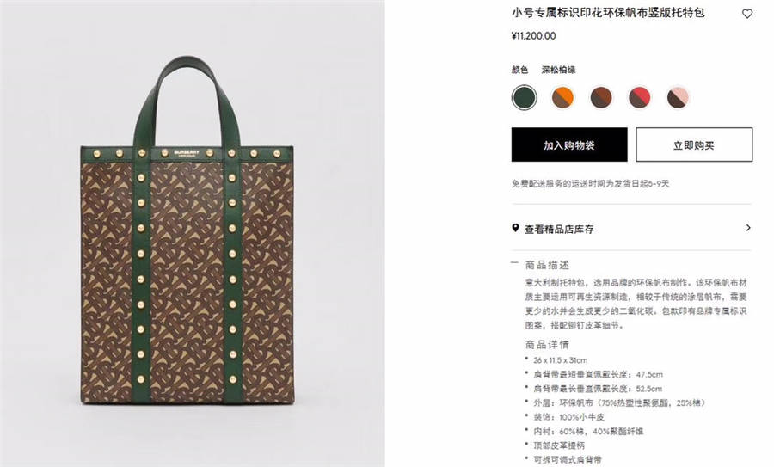774x467 pixels.
Task: Collapse the 商品描述 section with minus icon
Action: [515, 262]
